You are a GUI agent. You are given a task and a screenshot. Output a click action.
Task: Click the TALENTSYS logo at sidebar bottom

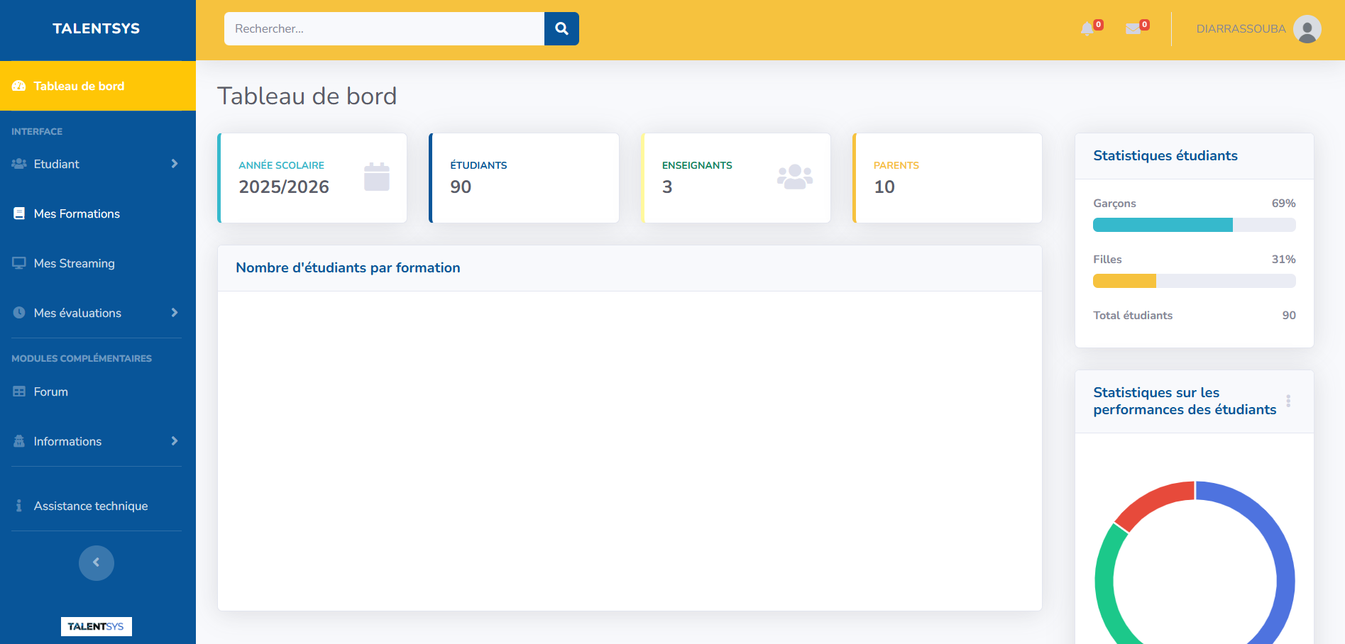[96, 626]
